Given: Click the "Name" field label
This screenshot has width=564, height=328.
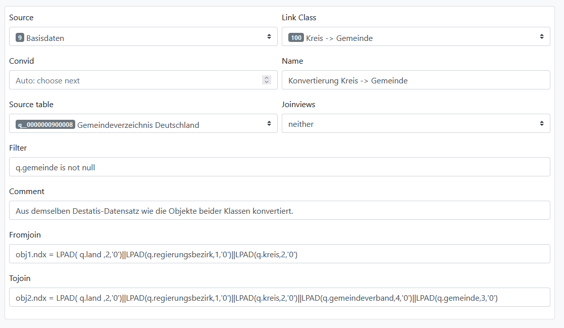Looking at the screenshot, I should click(x=292, y=61).
